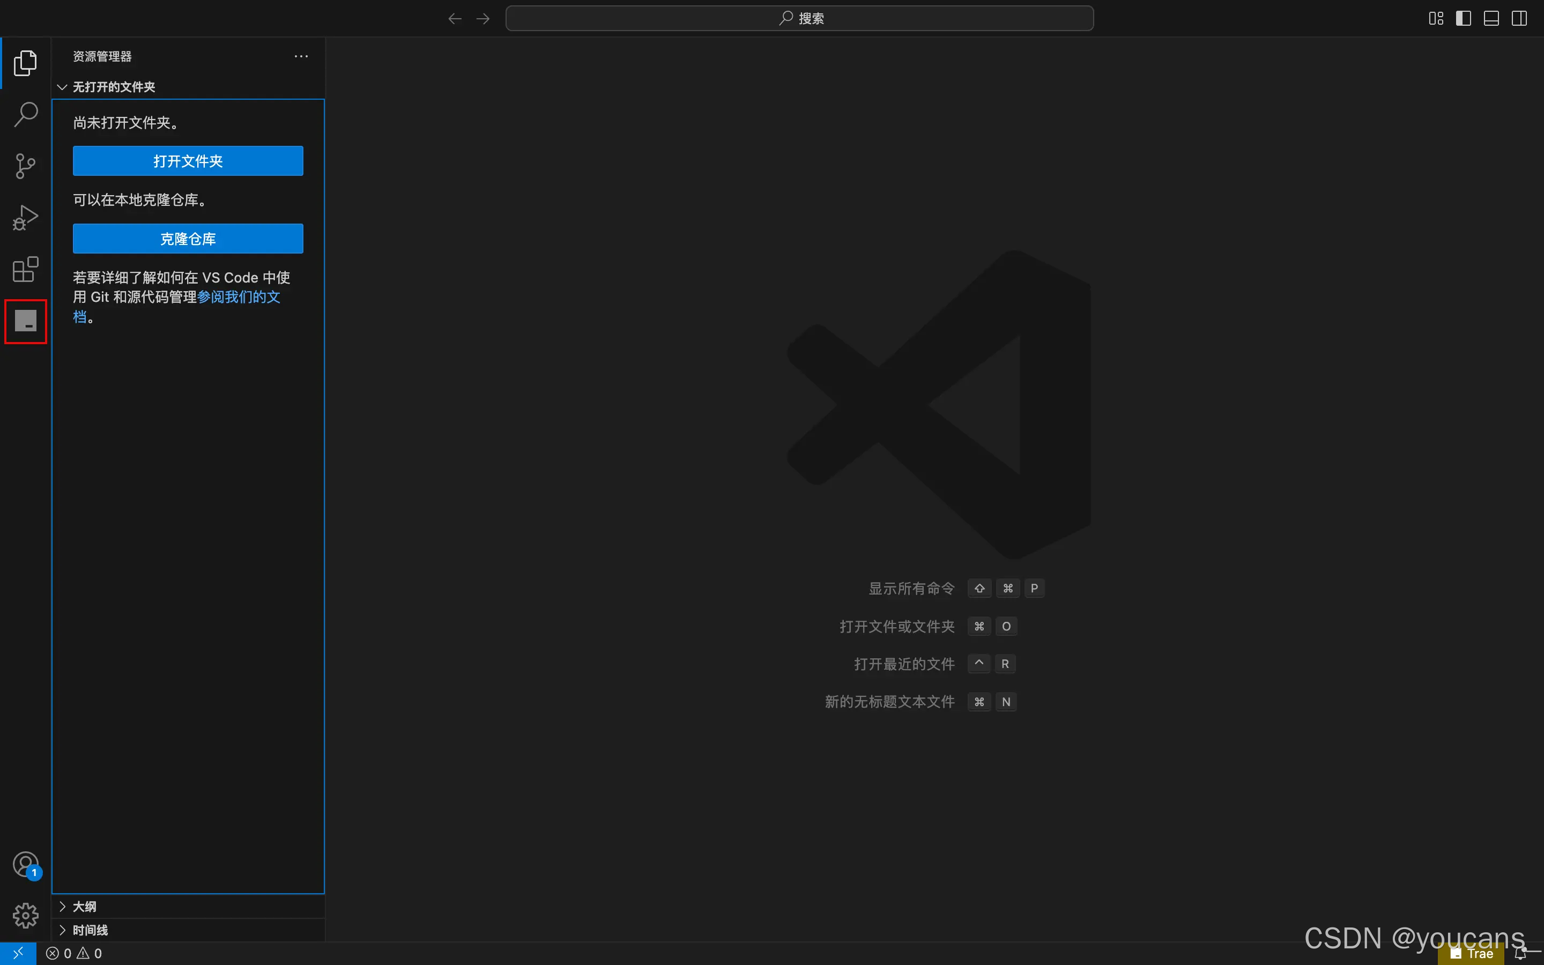This screenshot has height=965, width=1544.
Task: Open the Explorer view in activity bar
Action: 26,63
